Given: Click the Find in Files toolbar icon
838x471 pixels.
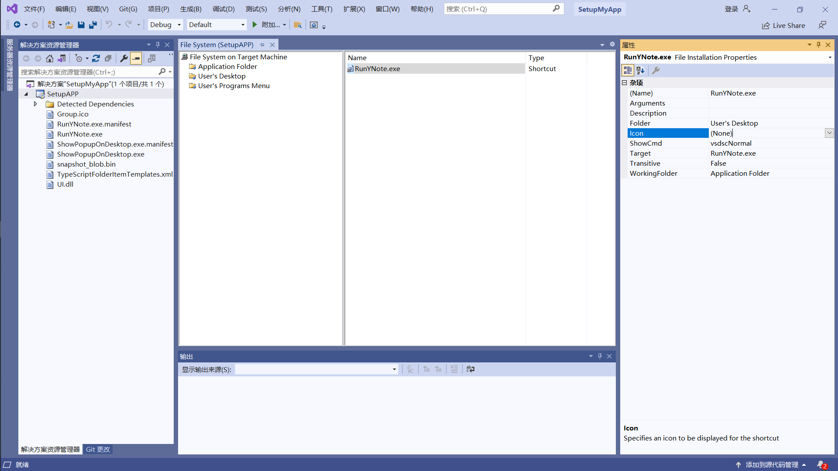Looking at the screenshot, I should (298, 25).
